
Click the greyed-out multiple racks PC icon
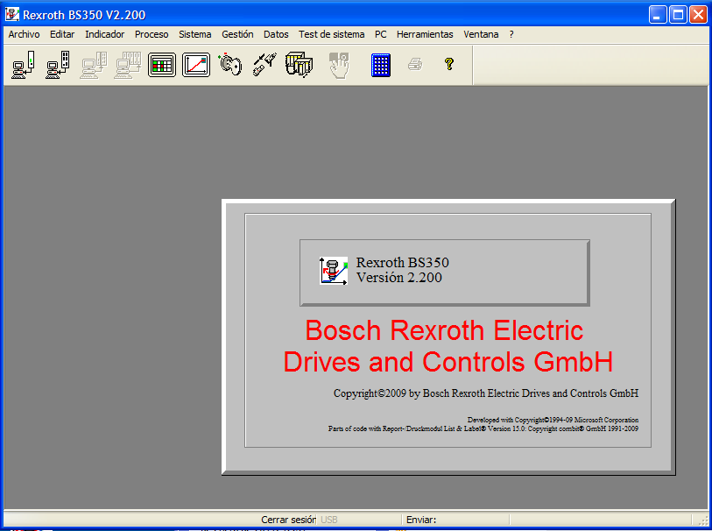point(129,65)
